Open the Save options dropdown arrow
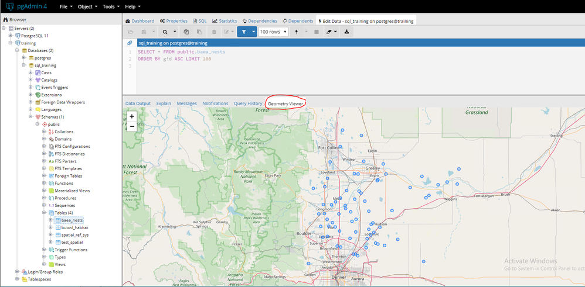This screenshot has width=585, height=287. point(154,32)
